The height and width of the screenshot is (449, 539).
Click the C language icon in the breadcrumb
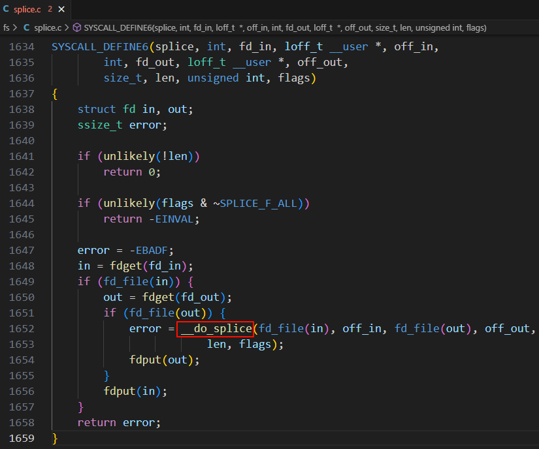(x=27, y=28)
